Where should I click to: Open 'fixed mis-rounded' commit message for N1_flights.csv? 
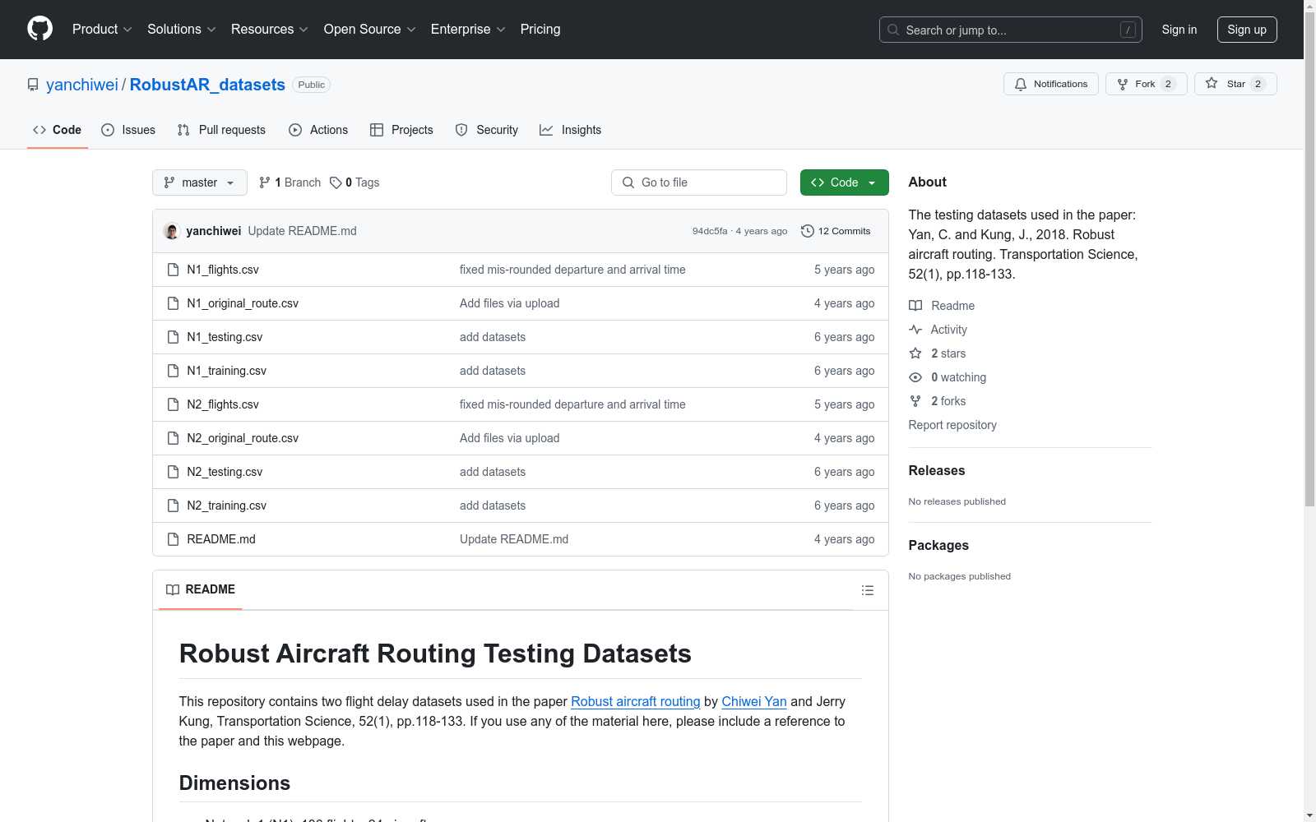click(572, 270)
